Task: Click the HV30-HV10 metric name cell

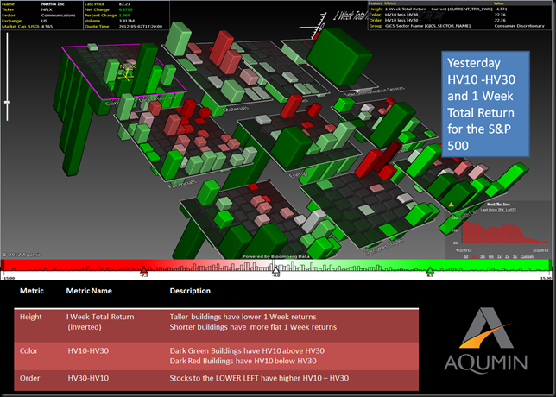Action: click(x=88, y=378)
